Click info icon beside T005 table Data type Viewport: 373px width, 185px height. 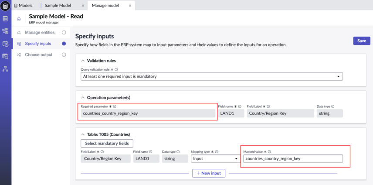click(178, 152)
